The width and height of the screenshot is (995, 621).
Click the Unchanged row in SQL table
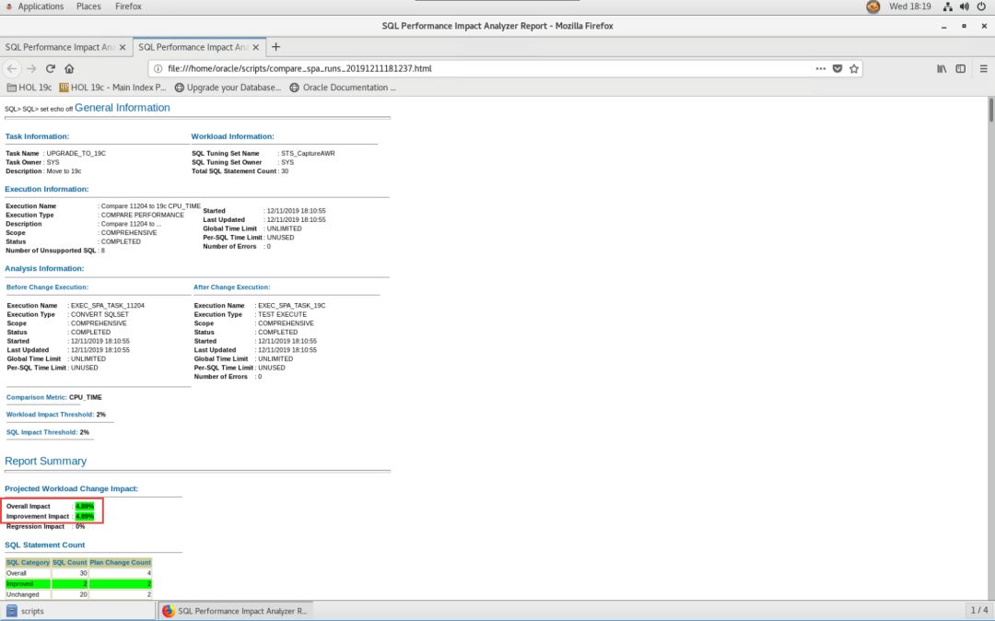[x=78, y=594]
